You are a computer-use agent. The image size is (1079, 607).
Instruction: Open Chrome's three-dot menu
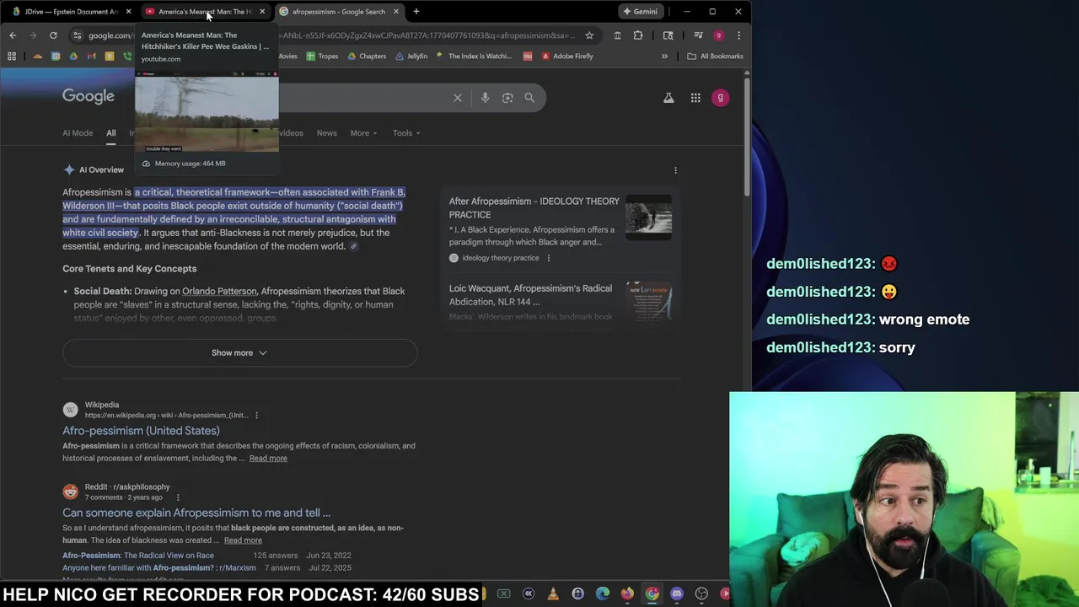point(738,35)
